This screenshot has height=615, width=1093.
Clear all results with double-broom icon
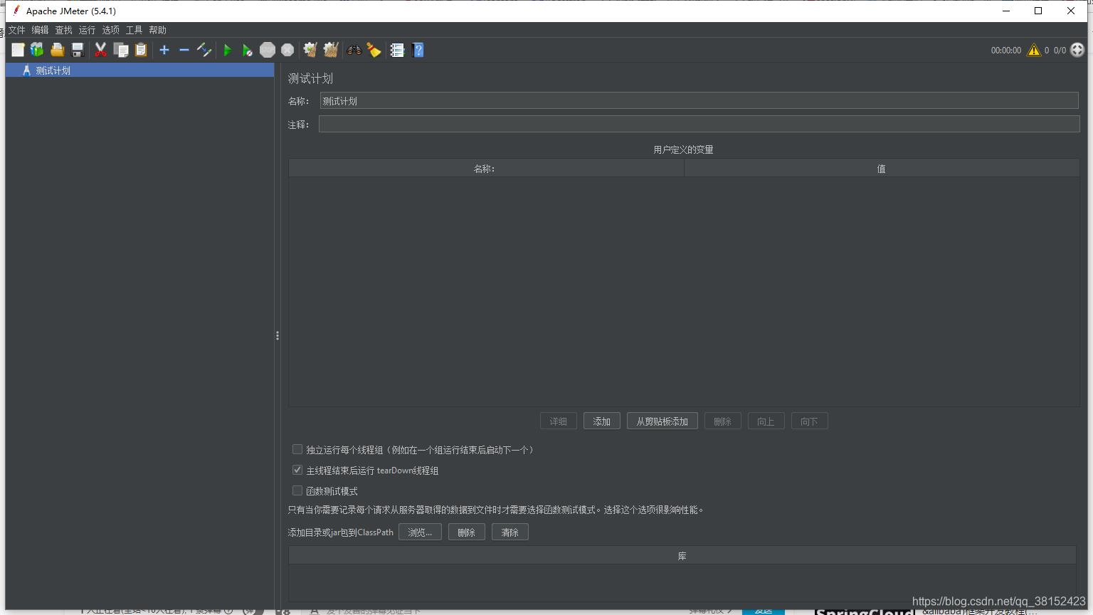coord(331,50)
